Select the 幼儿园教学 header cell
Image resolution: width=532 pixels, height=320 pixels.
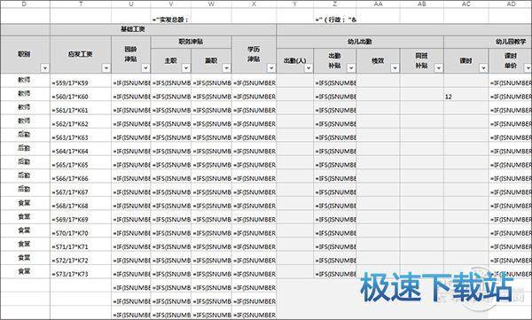(x=488, y=42)
